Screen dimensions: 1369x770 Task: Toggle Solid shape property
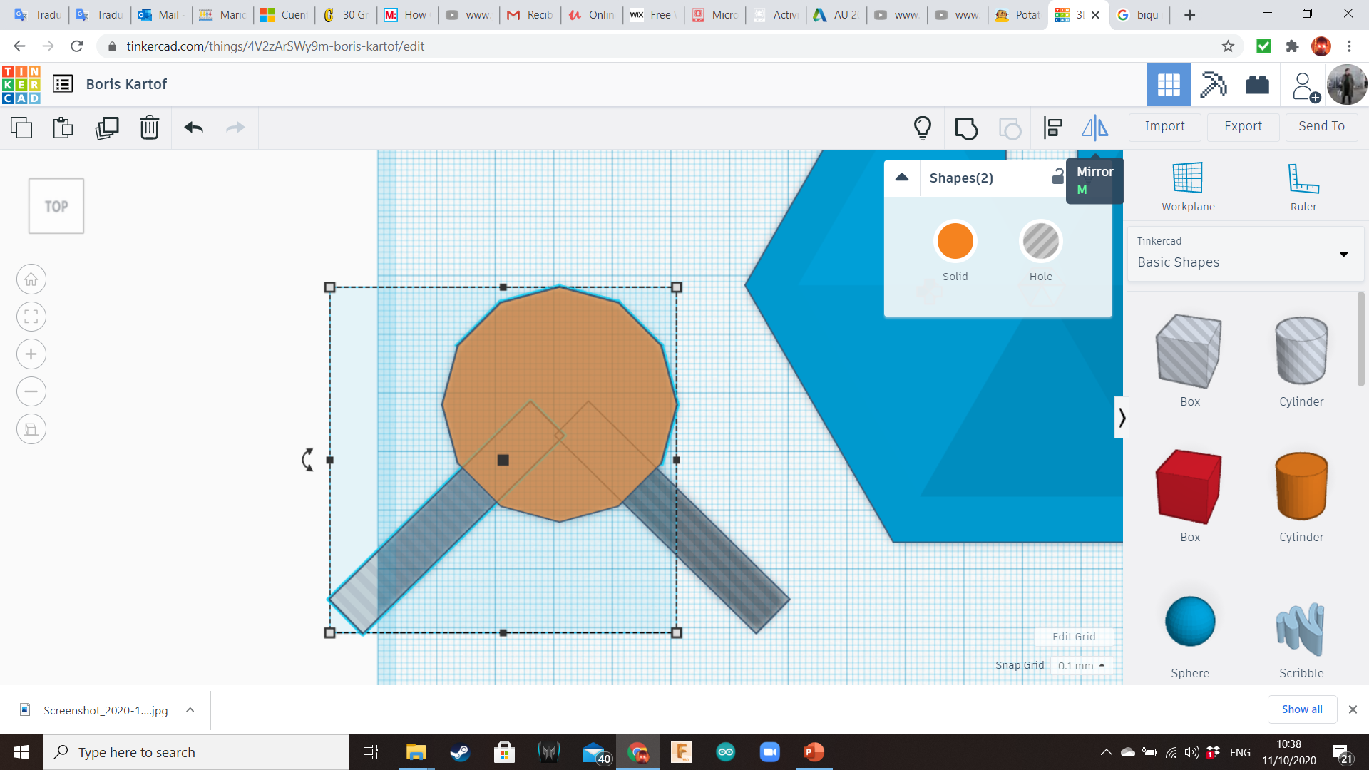point(955,241)
